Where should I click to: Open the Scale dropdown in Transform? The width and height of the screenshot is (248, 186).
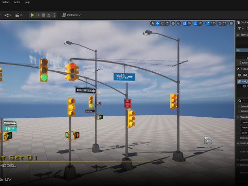(244, 133)
